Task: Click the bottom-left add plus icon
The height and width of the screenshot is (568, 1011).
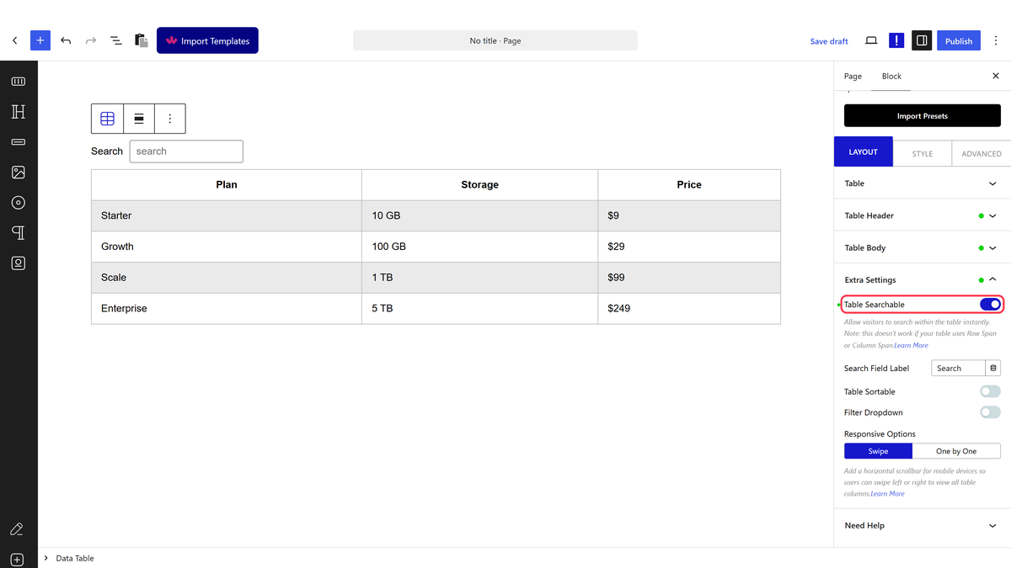Action: (x=17, y=560)
